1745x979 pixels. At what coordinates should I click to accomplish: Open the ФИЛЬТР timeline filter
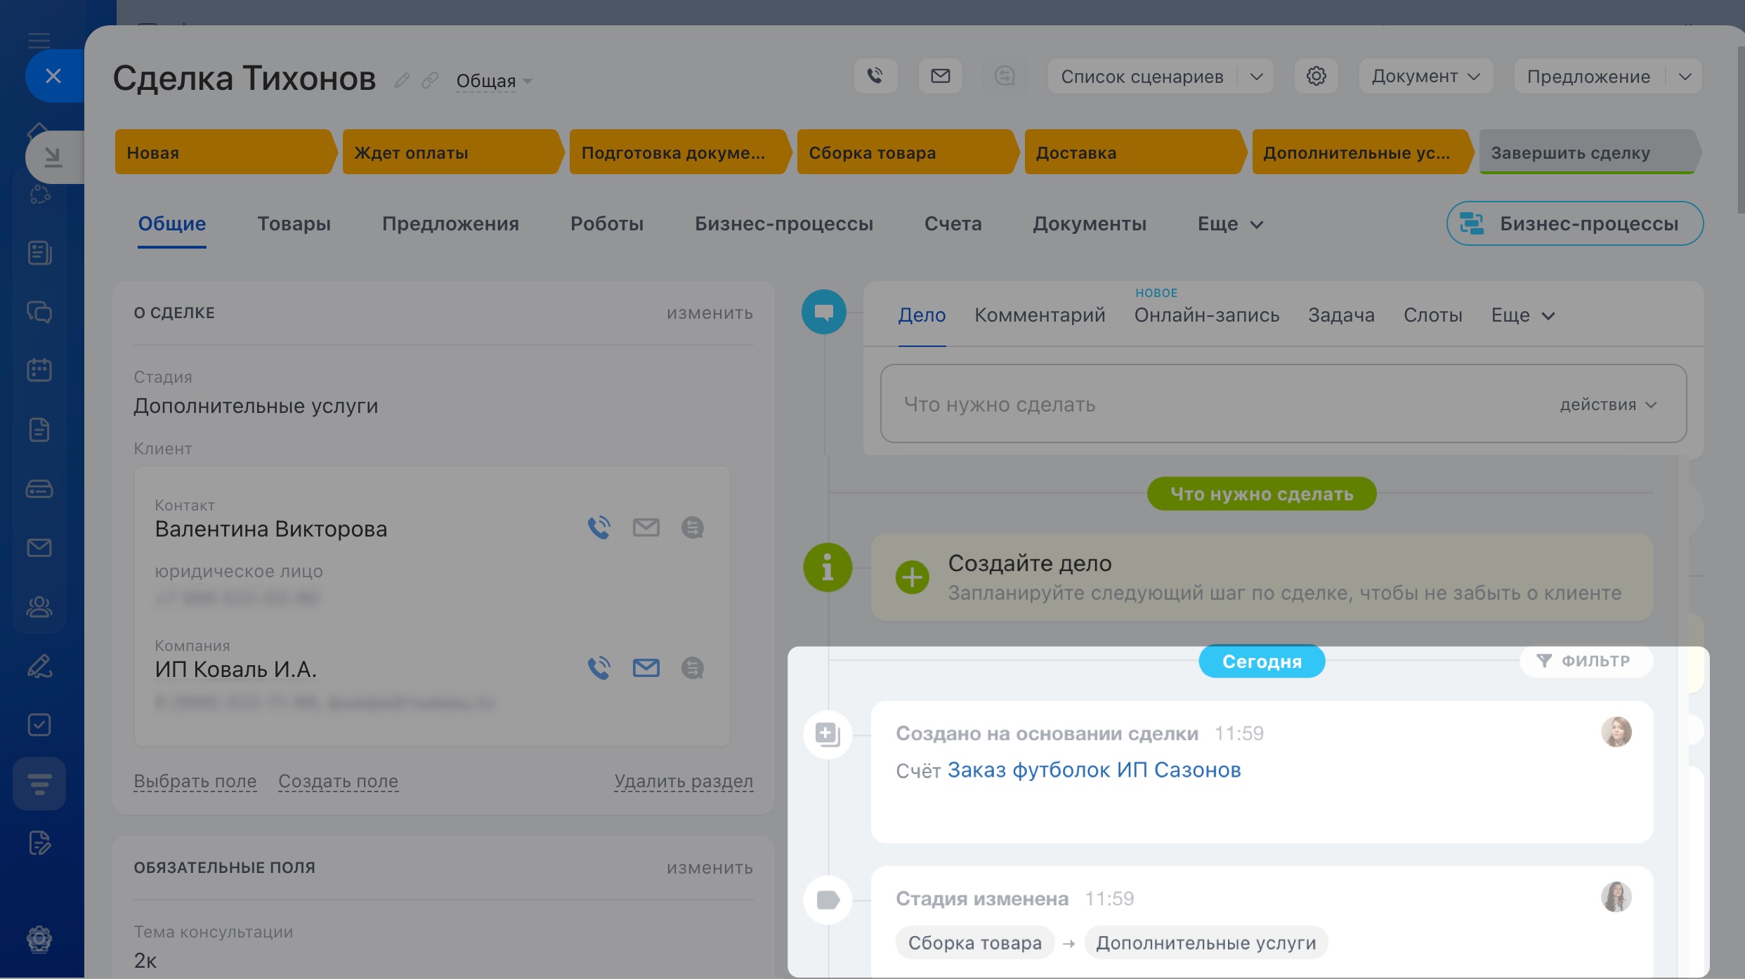(1586, 662)
